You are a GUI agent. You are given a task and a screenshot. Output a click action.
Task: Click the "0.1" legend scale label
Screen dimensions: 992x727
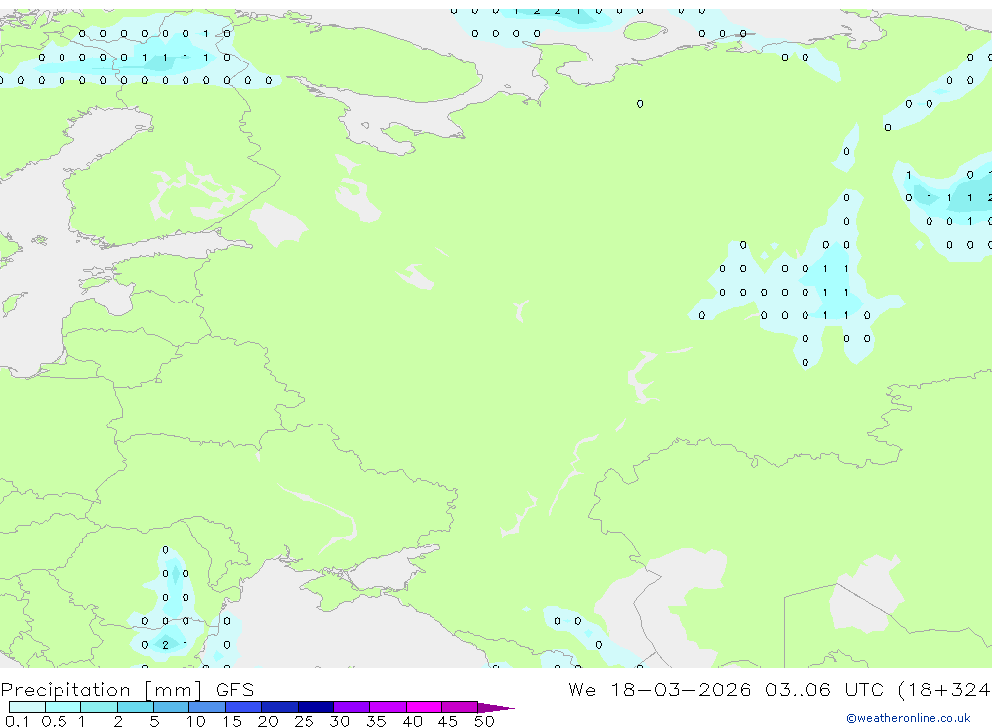point(17,721)
